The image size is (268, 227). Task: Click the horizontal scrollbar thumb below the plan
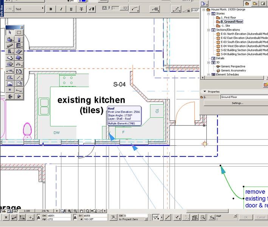point(207,211)
